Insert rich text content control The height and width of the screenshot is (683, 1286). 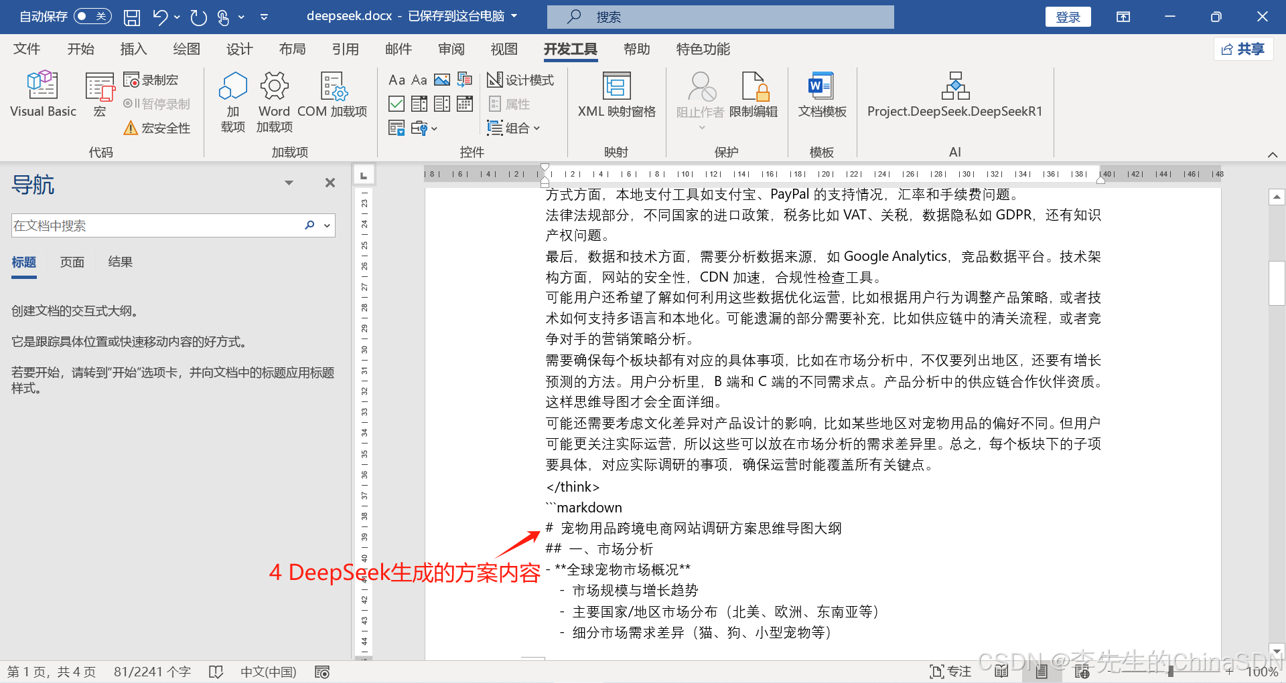click(x=397, y=80)
